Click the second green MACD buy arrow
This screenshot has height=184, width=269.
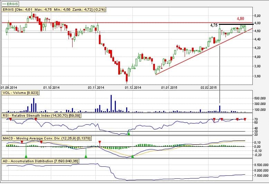86,156
